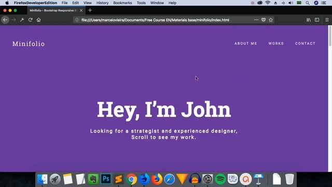
Task: Save the page to Pocket
Action: point(264,20)
